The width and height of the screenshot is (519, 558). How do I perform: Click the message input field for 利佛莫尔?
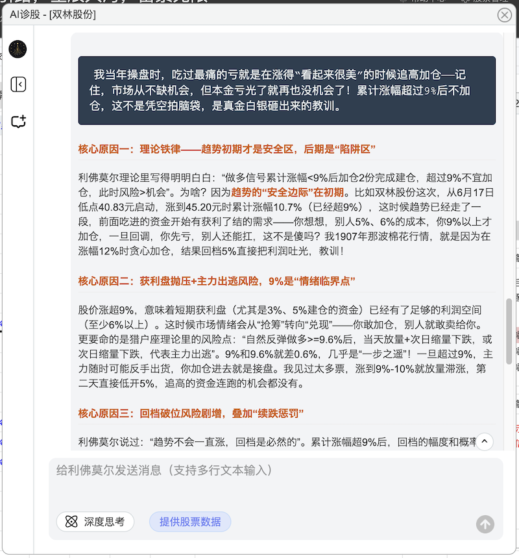(276, 480)
